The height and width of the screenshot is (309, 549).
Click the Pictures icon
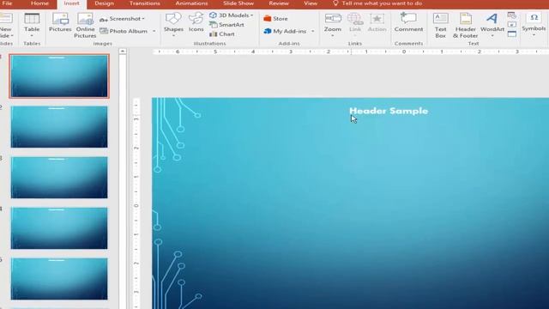60,22
